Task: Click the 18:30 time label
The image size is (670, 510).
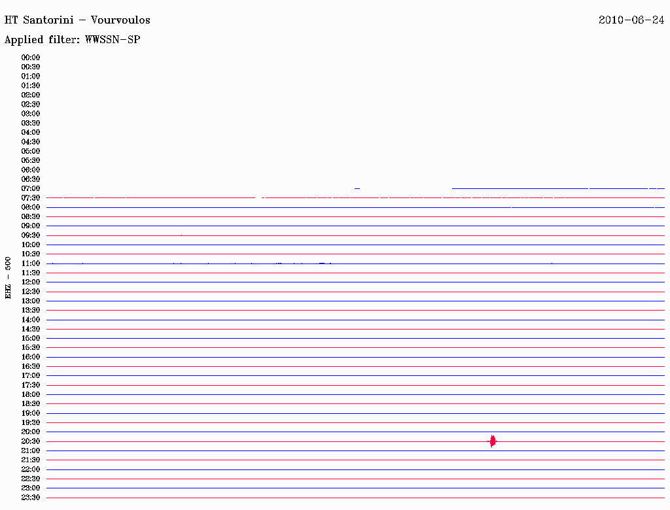Action: pyautogui.click(x=31, y=403)
